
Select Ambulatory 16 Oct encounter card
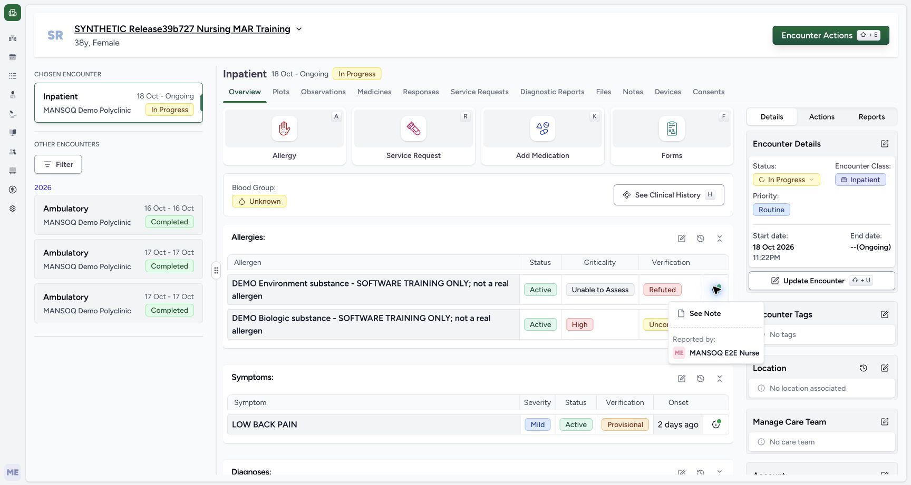click(119, 215)
